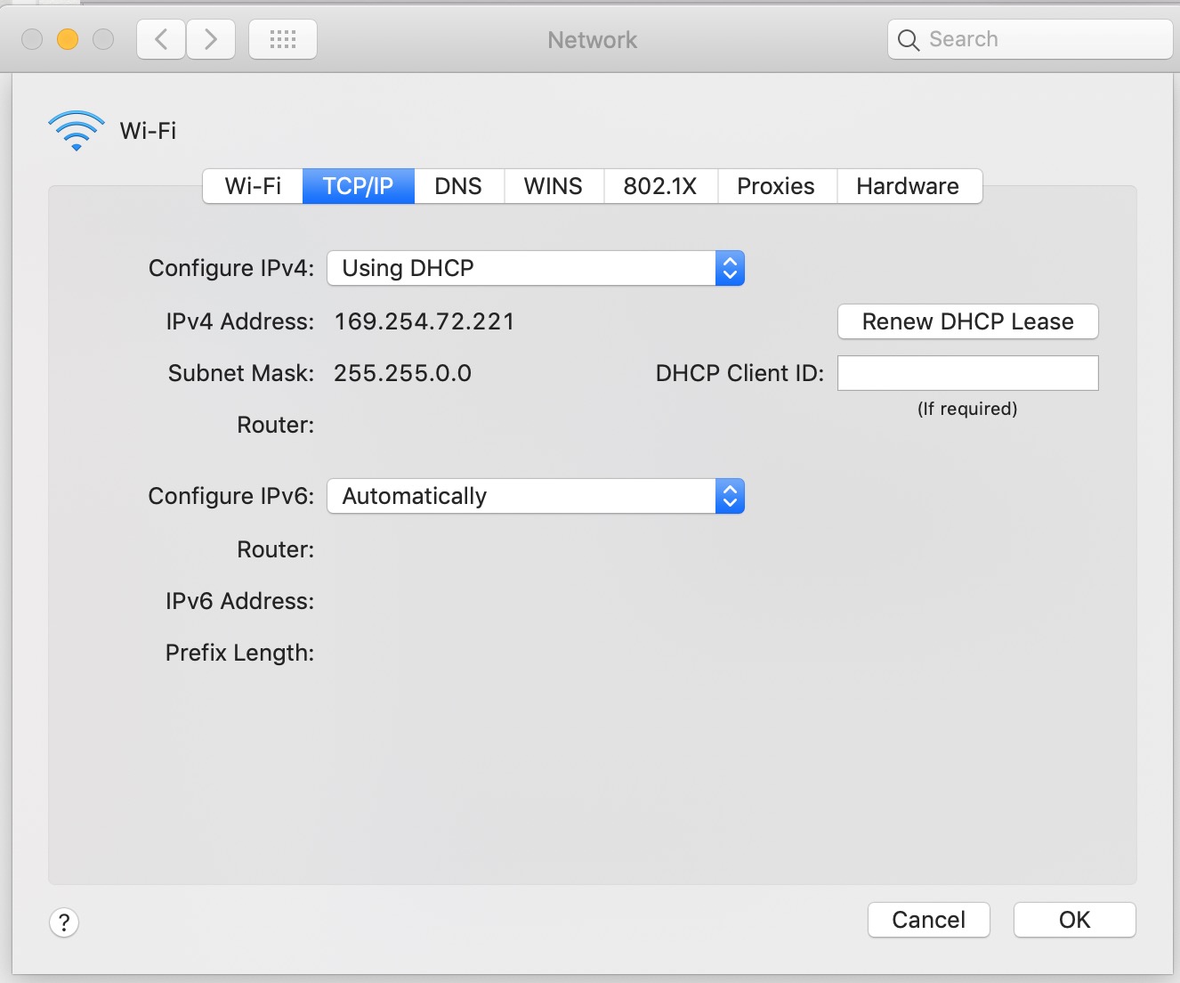
Task: Open help with the question mark button
Action: [64, 922]
